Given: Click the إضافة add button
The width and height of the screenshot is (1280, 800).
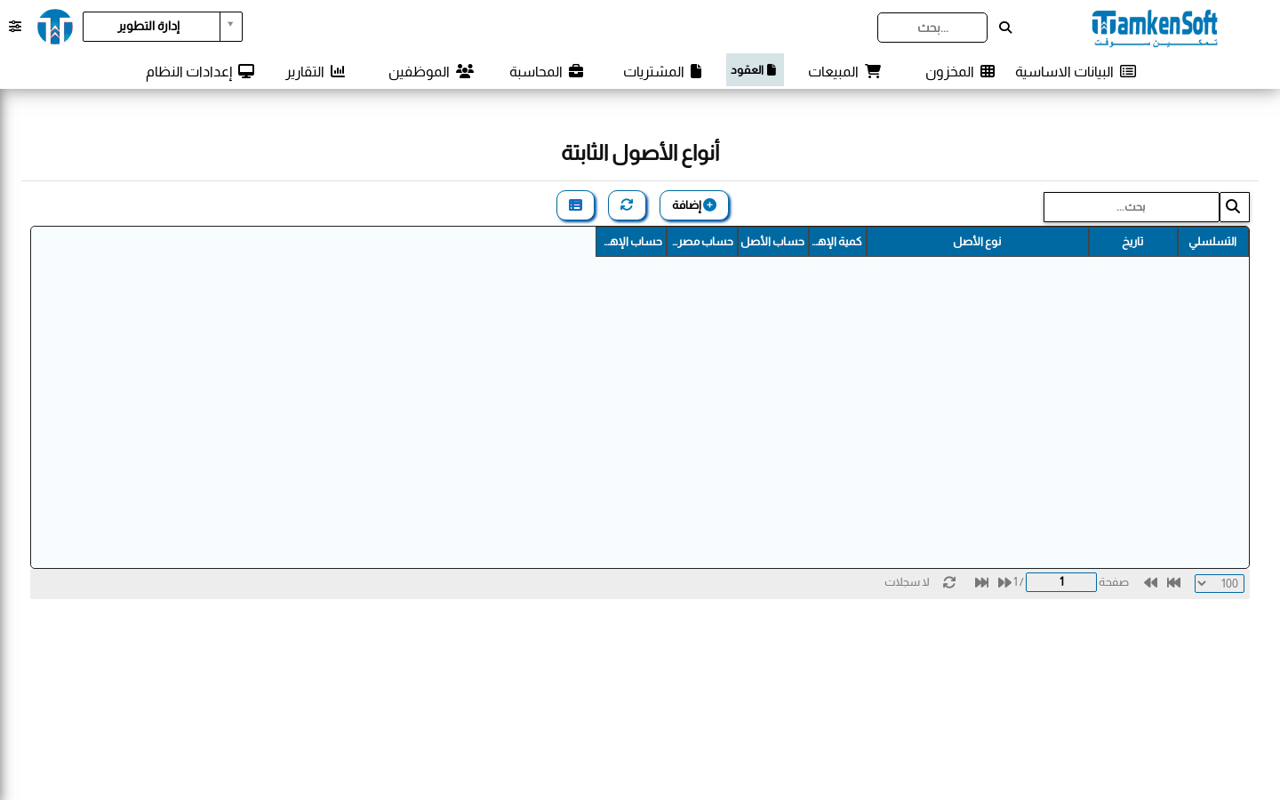Looking at the screenshot, I should point(694,205).
